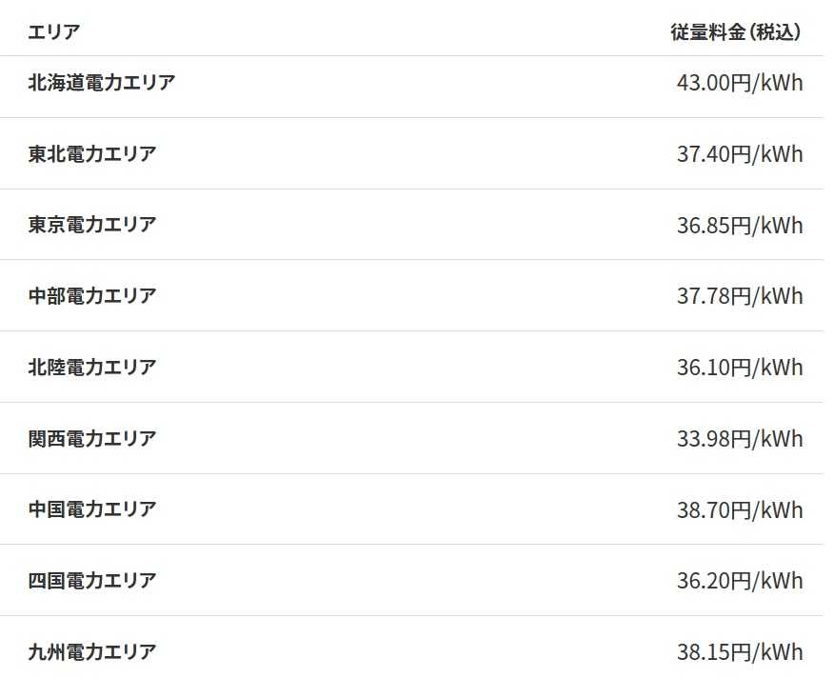Select the 北海道電力エリア row label

[x=102, y=83]
